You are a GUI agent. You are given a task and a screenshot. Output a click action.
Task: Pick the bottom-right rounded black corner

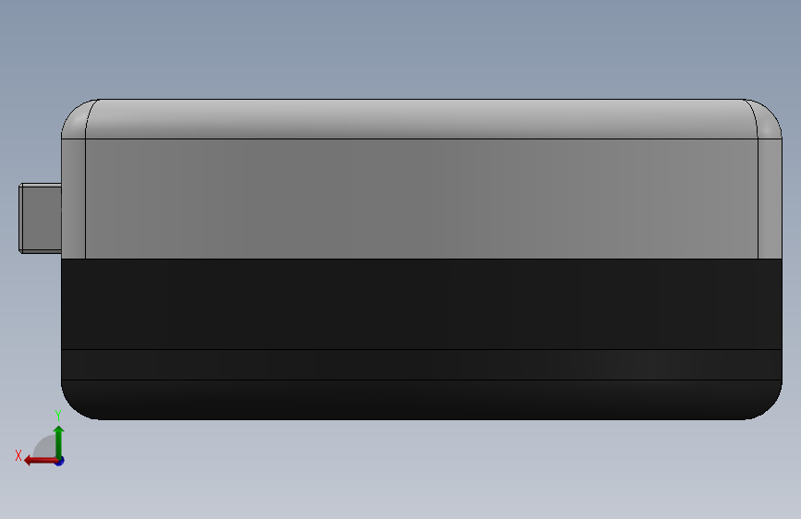766,403
